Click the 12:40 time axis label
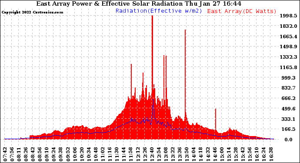This screenshot has width=300, height=163. 152,154
